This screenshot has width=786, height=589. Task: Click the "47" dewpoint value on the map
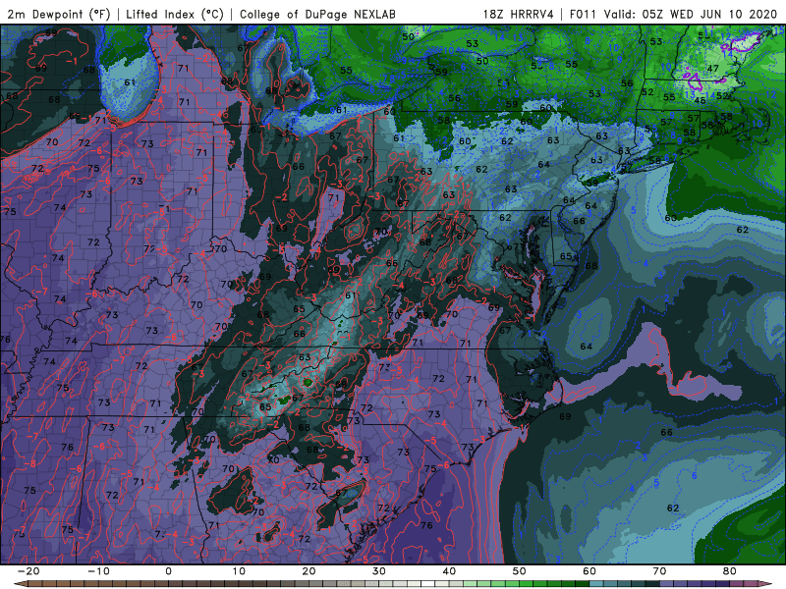click(x=713, y=69)
